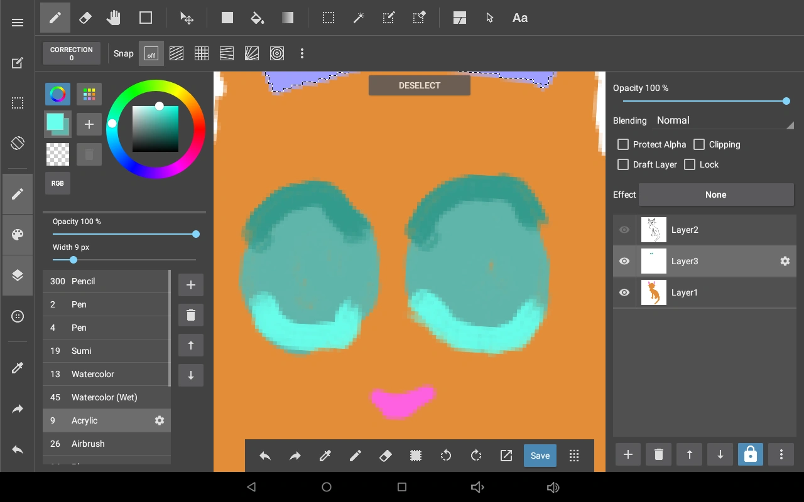
Task: Open the Effect None selector
Action: (x=715, y=195)
